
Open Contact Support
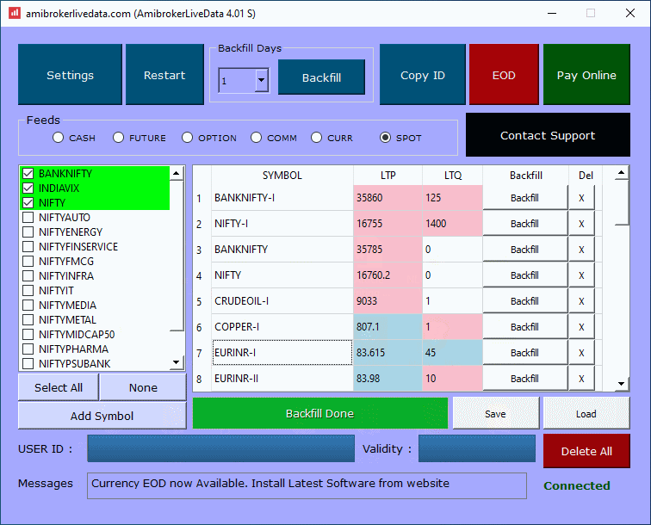[548, 135]
